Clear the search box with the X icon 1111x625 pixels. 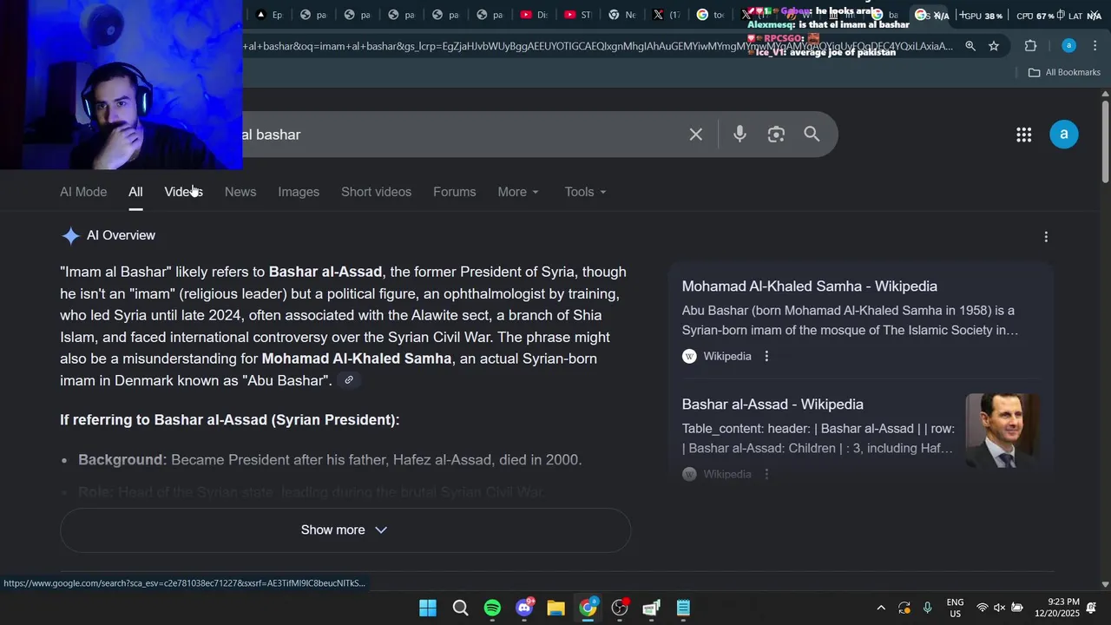pyautogui.click(x=696, y=135)
